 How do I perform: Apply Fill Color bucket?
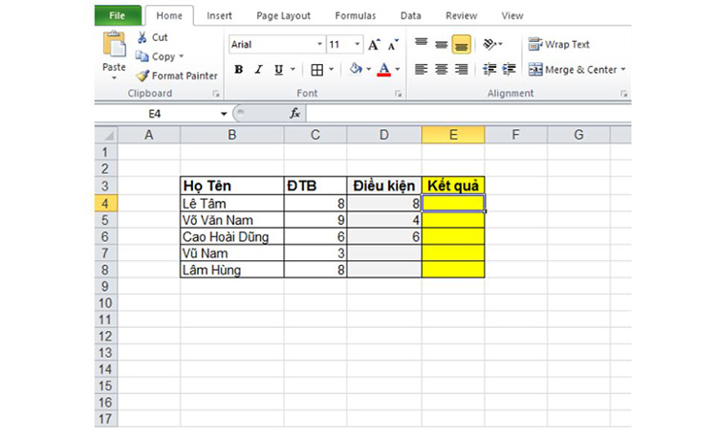(x=356, y=69)
